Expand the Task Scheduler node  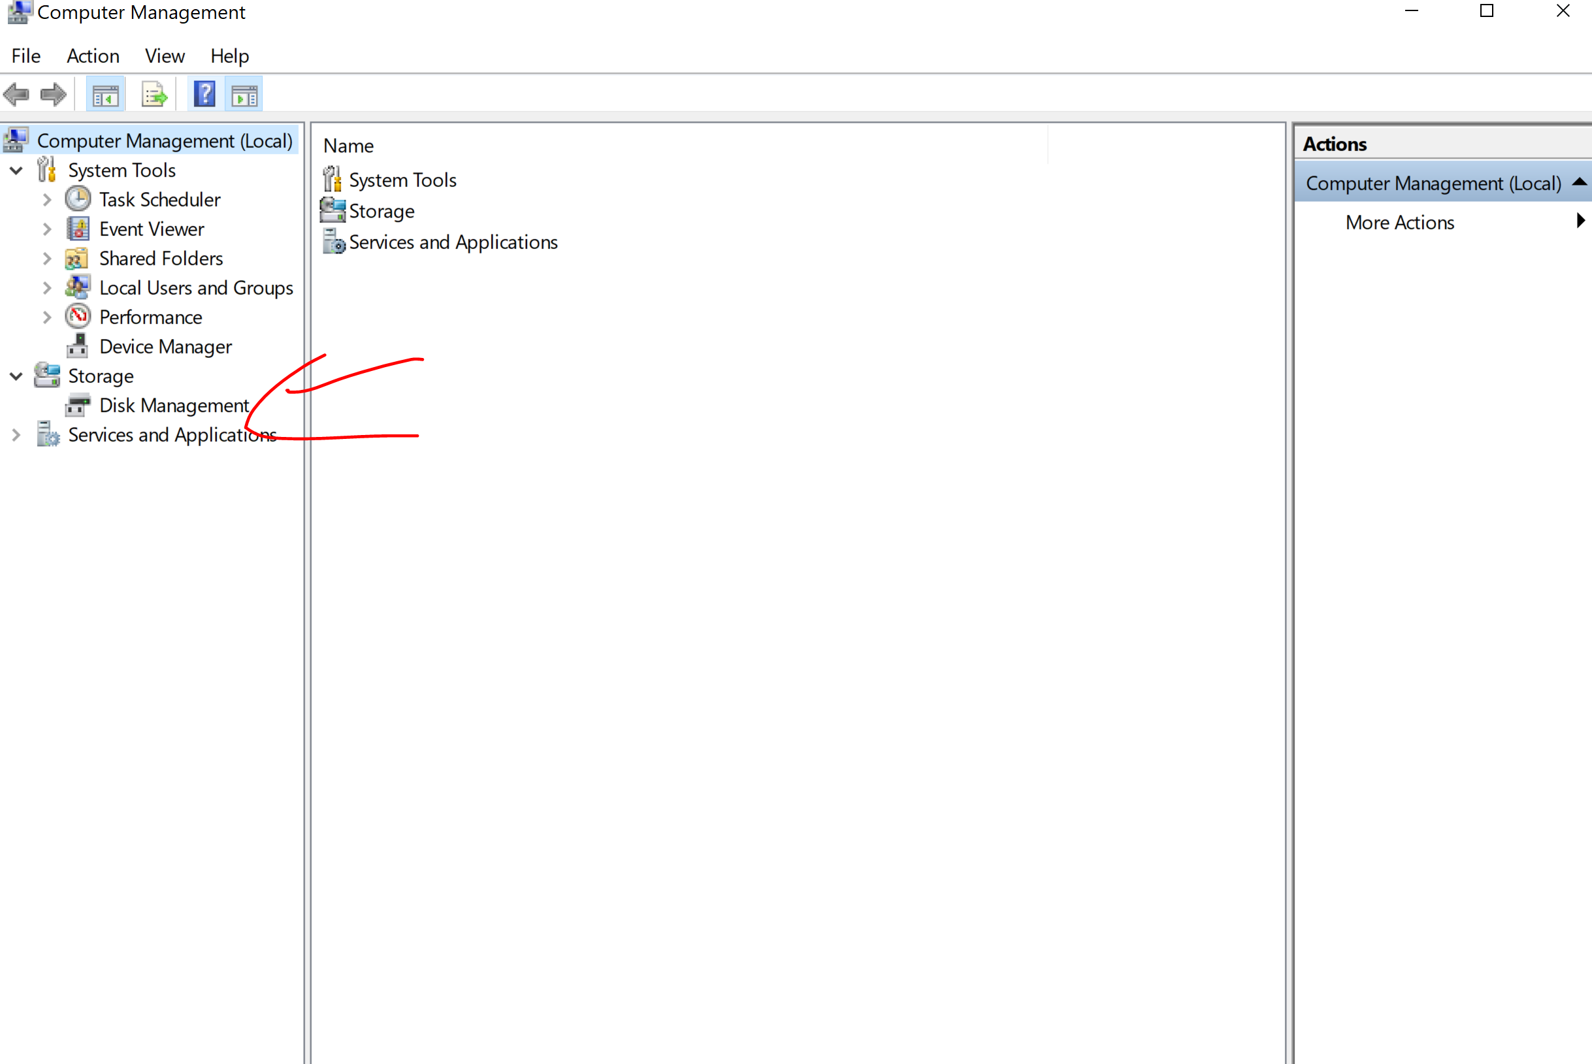(47, 200)
